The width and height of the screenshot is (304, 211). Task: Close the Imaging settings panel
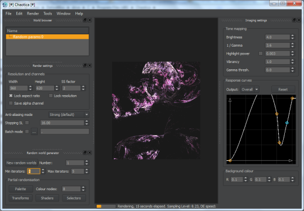299,20
